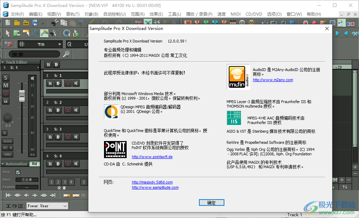The image size is (359, 218).
Task: Open the 节拍 grid mode dropdown
Action: click(59, 44)
